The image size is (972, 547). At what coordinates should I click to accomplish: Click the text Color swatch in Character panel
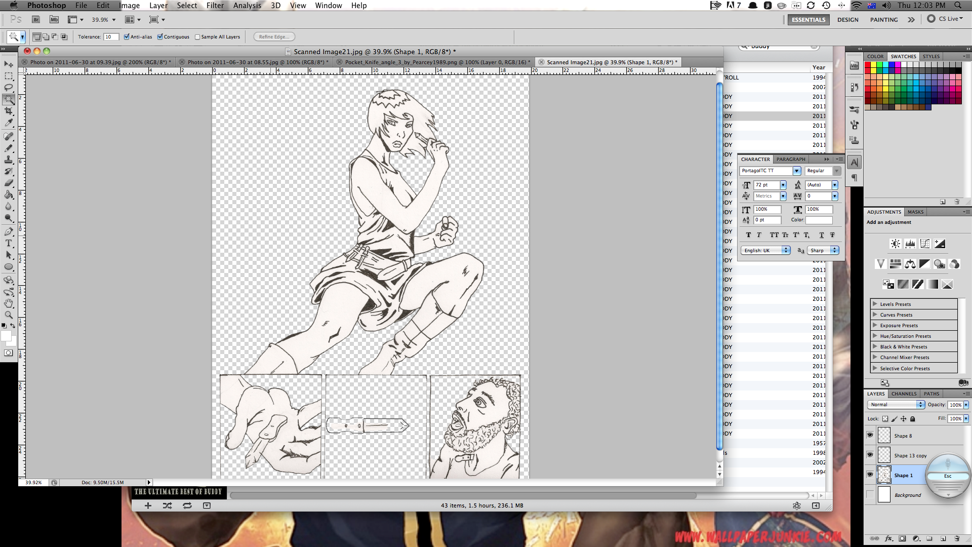pos(819,220)
